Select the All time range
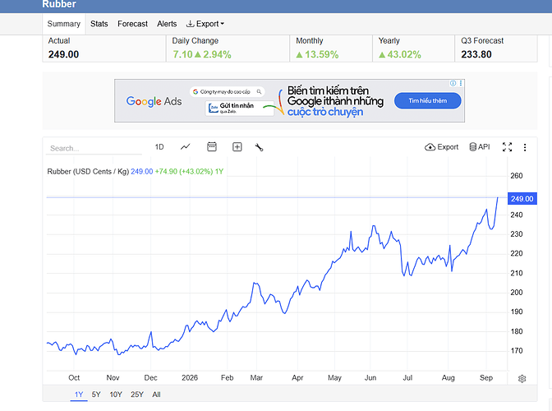The image size is (552, 411). (x=156, y=395)
